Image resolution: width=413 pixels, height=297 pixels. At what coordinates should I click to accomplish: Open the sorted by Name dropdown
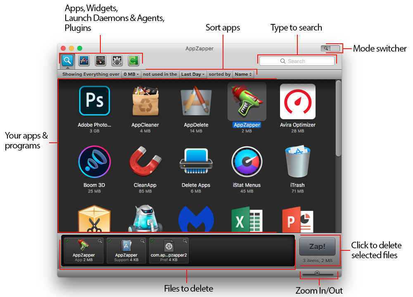(243, 74)
